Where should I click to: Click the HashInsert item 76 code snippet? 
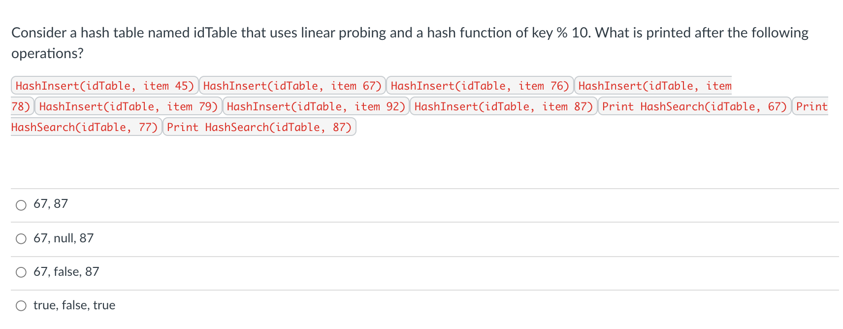tap(480, 86)
